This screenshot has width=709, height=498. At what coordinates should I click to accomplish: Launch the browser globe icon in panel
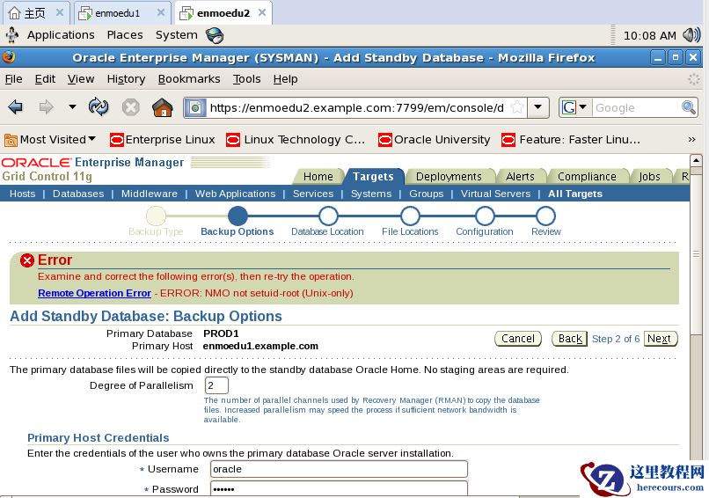coord(215,35)
